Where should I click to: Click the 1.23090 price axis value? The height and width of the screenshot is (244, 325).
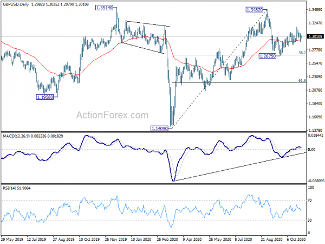pos(315,77)
